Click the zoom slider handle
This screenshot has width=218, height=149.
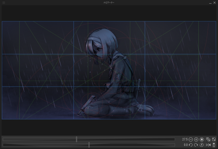coord(77,139)
